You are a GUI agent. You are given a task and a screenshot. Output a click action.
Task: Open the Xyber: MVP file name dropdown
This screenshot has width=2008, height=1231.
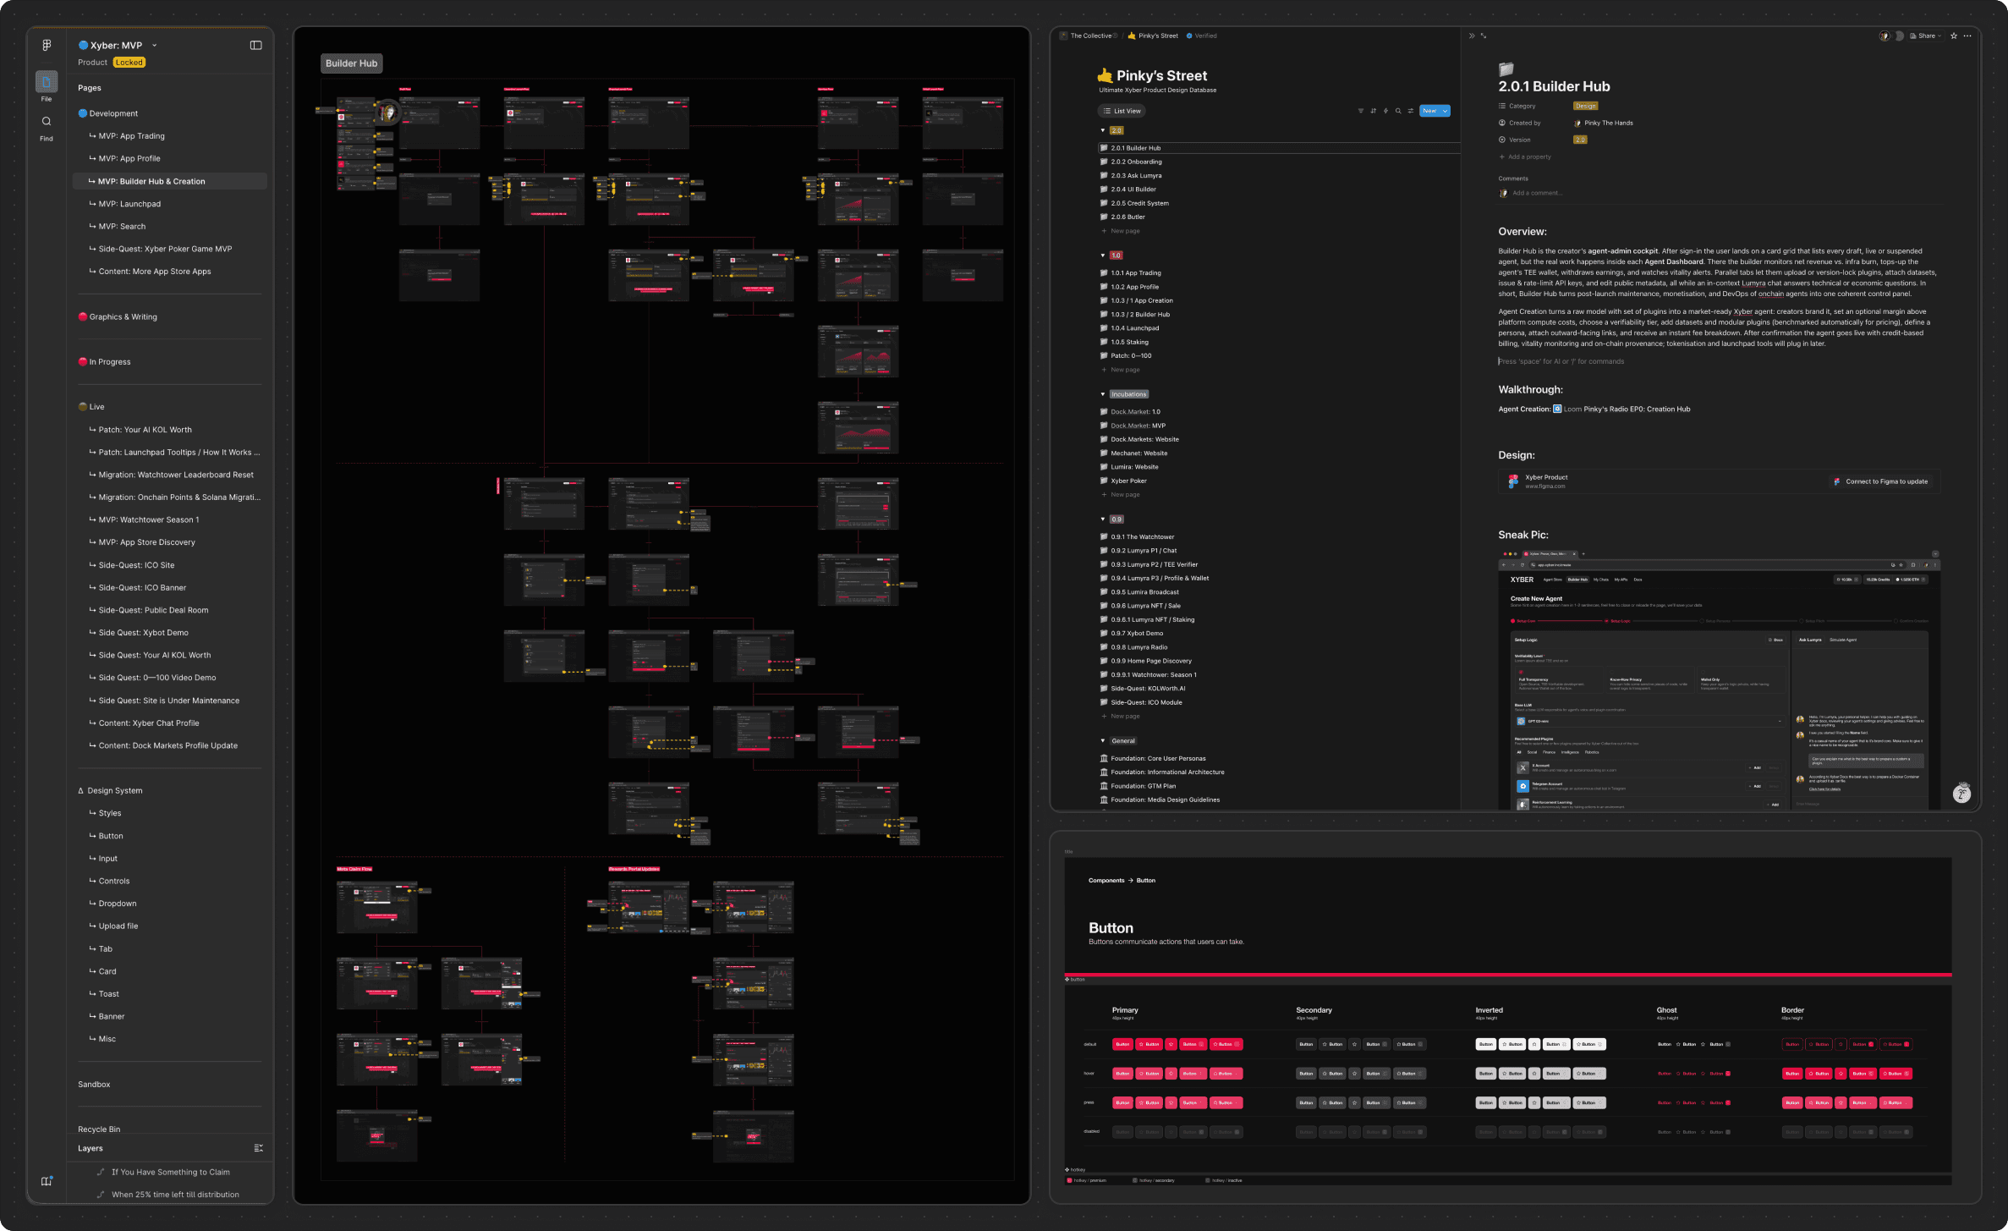click(x=155, y=46)
